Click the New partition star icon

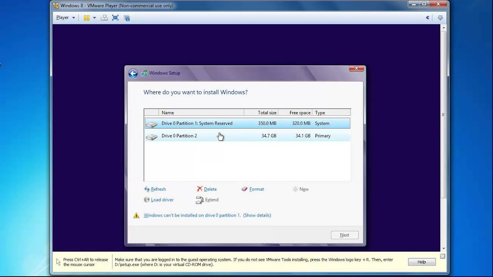[295, 189]
